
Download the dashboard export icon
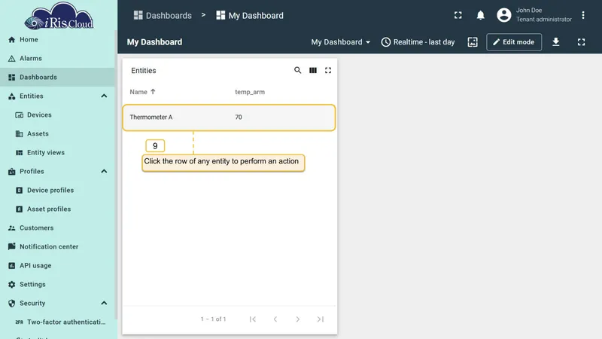[x=556, y=42]
